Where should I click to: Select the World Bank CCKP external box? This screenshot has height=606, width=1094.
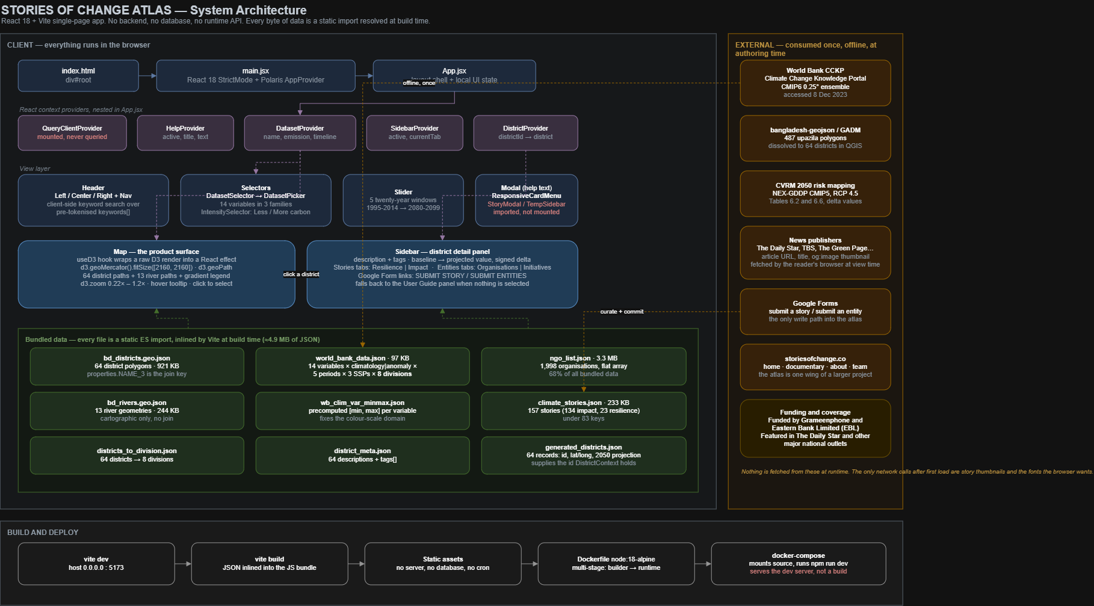[x=815, y=83]
